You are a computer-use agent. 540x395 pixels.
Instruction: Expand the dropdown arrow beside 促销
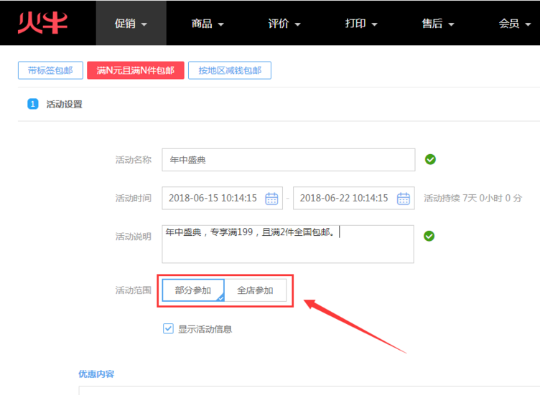(x=144, y=24)
